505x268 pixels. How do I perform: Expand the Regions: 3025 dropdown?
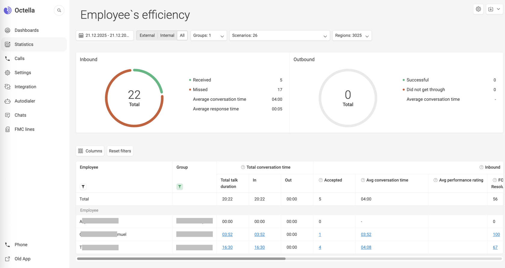352,35
